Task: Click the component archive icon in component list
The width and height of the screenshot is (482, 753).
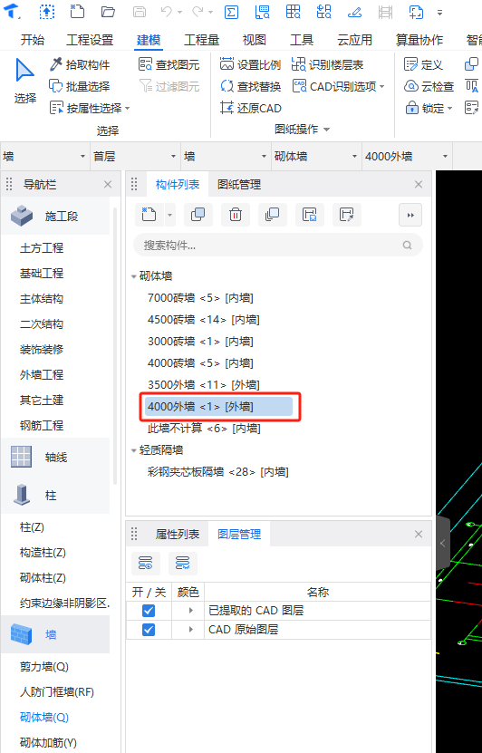Action: (310, 215)
